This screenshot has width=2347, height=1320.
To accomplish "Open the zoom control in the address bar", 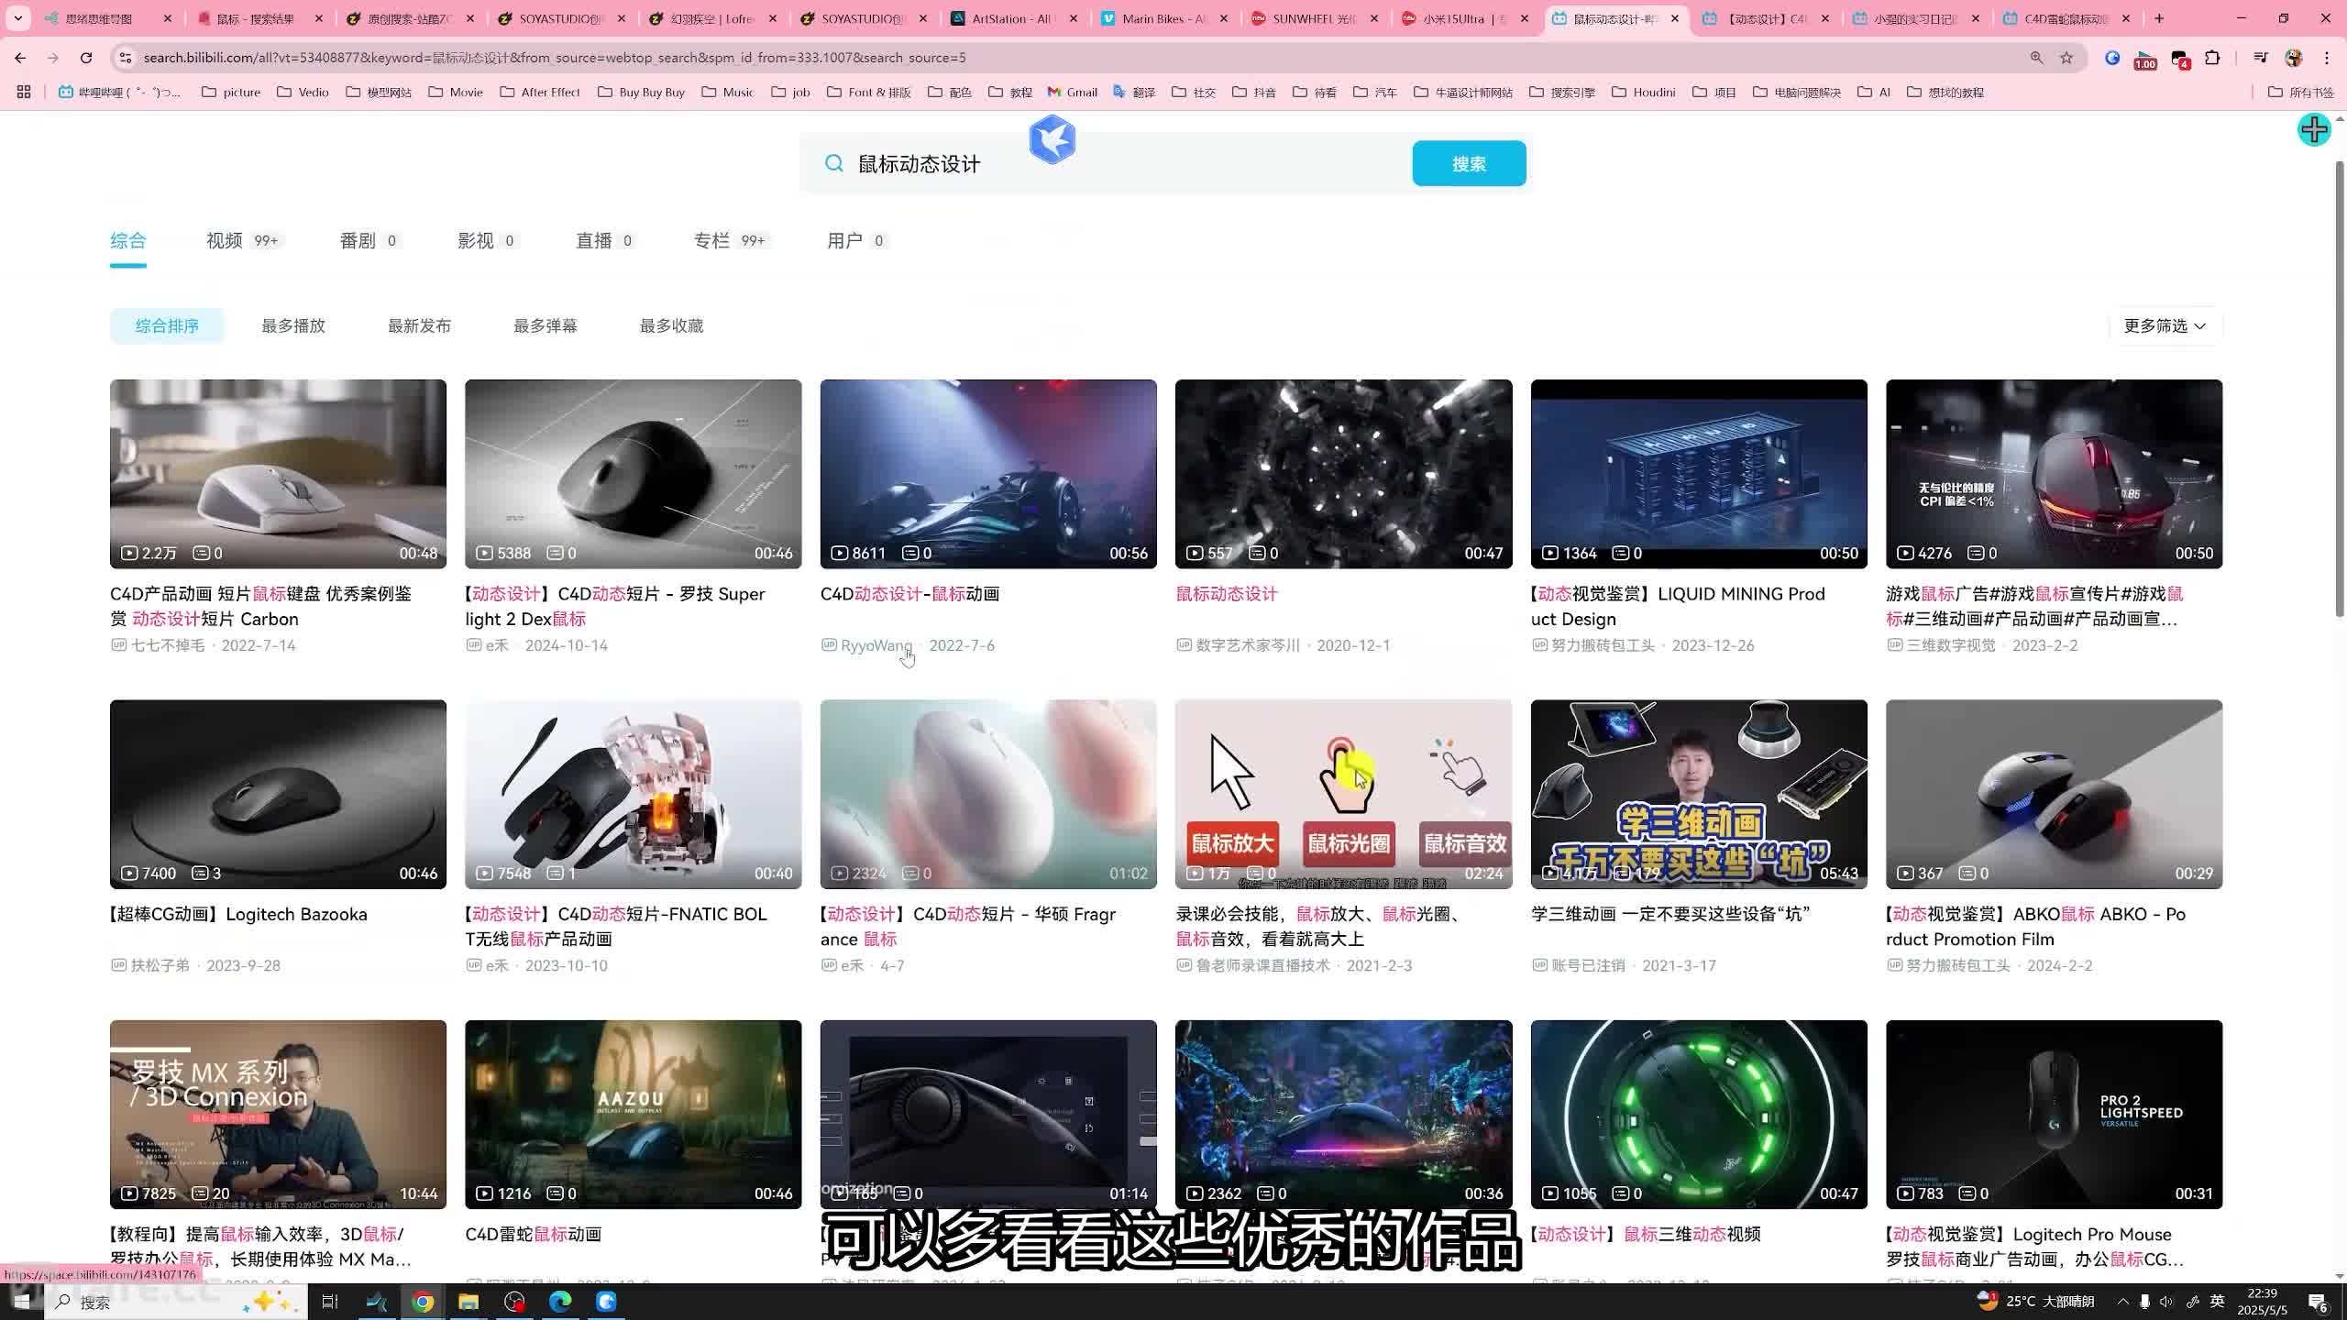I will point(2037,58).
